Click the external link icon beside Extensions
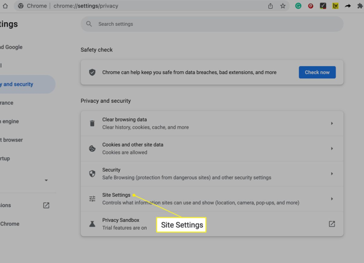Viewport: 364px width, 263px height. (46, 205)
